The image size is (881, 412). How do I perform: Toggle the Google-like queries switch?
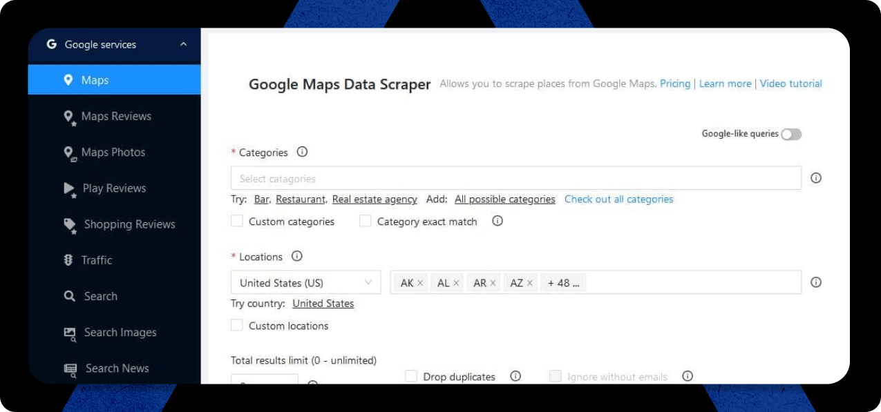click(791, 135)
